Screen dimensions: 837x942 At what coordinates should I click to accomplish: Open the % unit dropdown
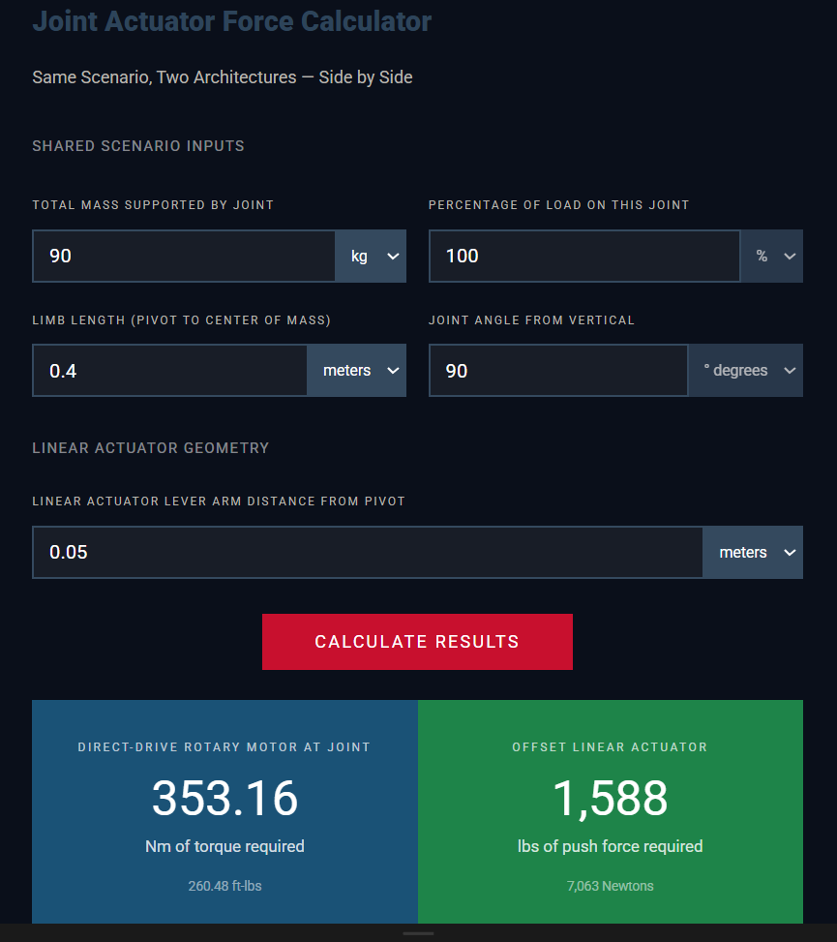[x=772, y=256]
